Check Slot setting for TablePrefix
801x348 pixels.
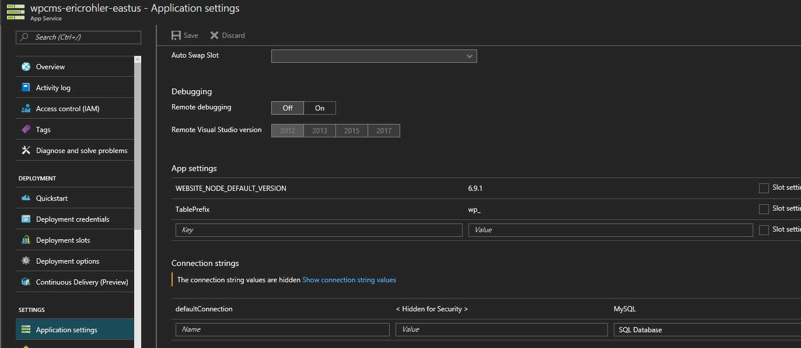point(764,209)
